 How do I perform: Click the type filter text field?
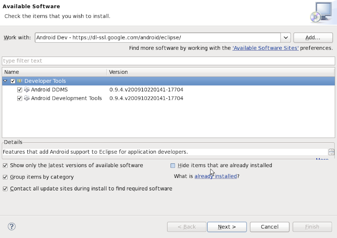click(168, 61)
